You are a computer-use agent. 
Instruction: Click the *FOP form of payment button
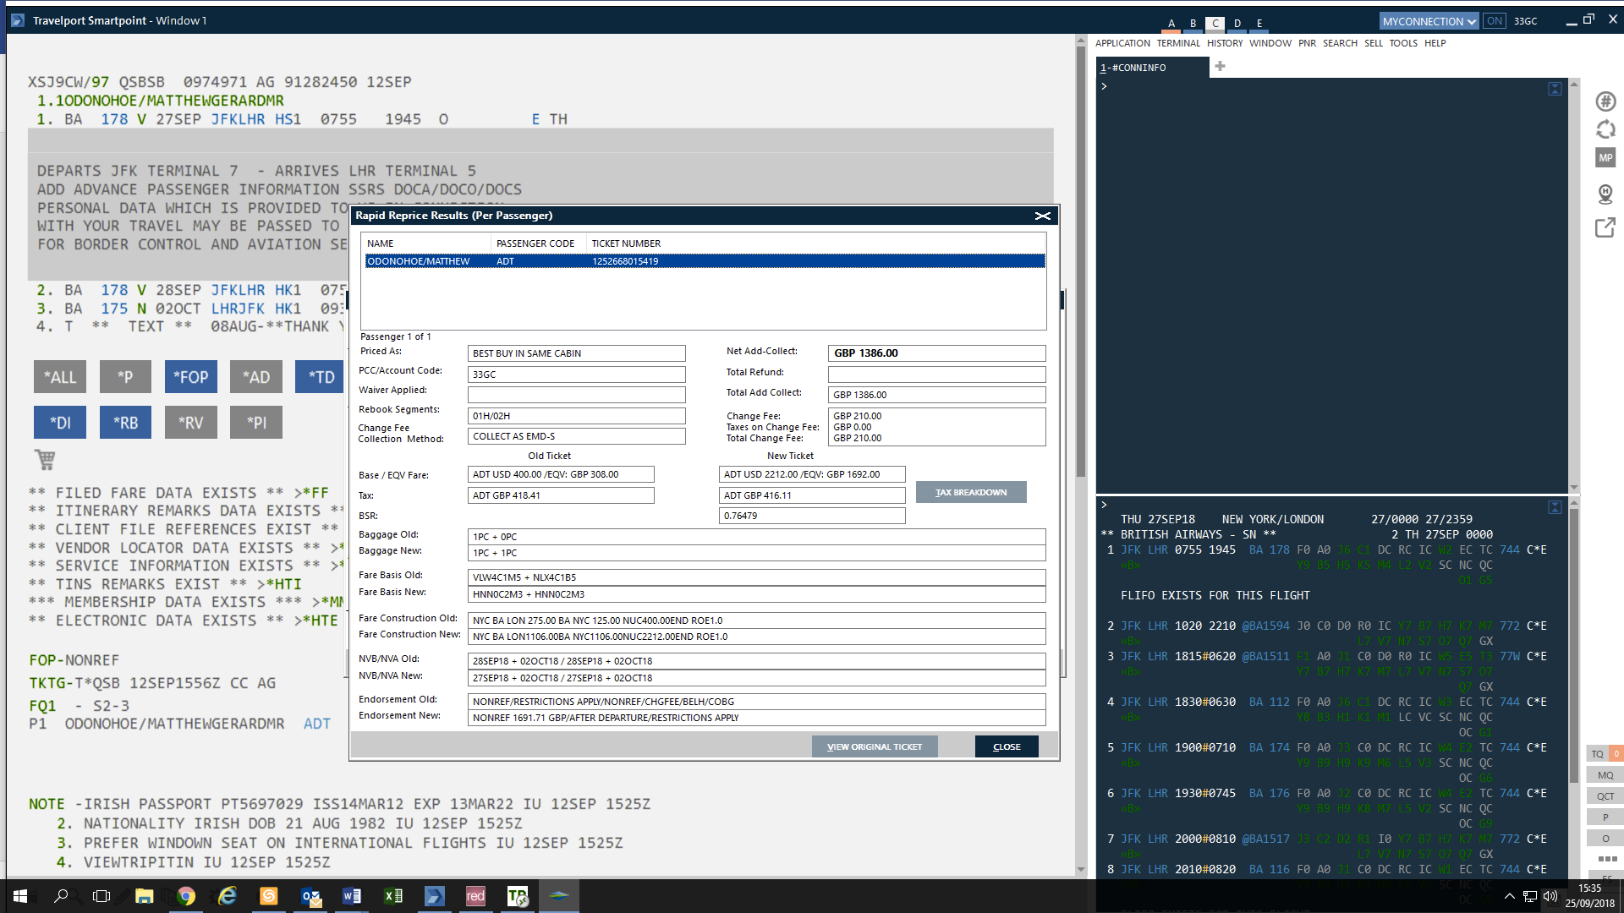[191, 377]
